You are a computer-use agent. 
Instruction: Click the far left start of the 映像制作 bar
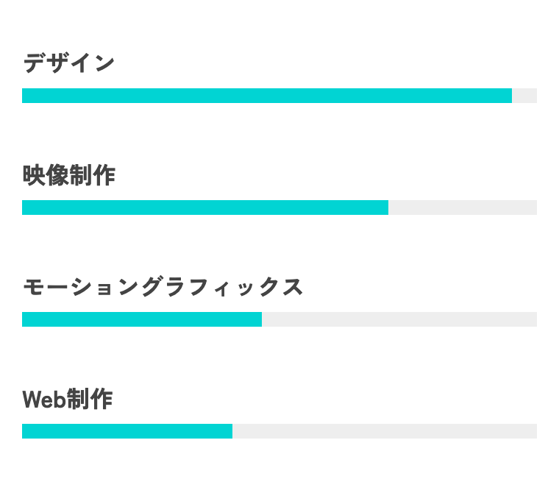pos(24,208)
